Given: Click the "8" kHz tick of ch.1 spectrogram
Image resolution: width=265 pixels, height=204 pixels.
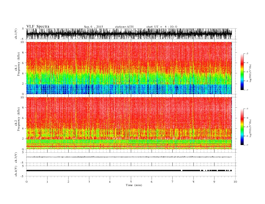Looking at the screenshot, I should click(23, 53).
